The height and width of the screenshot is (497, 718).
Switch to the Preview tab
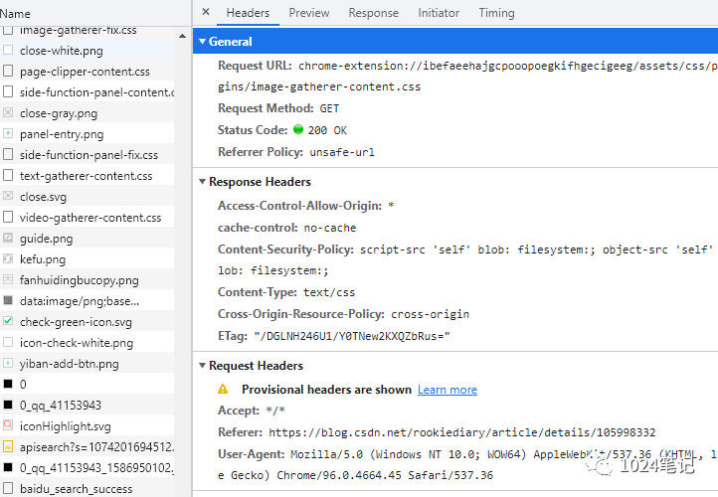click(x=309, y=13)
